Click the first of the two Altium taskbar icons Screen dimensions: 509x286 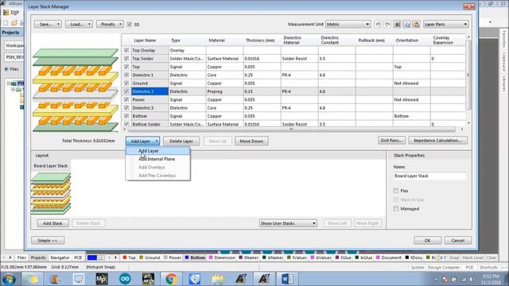coord(241,279)
